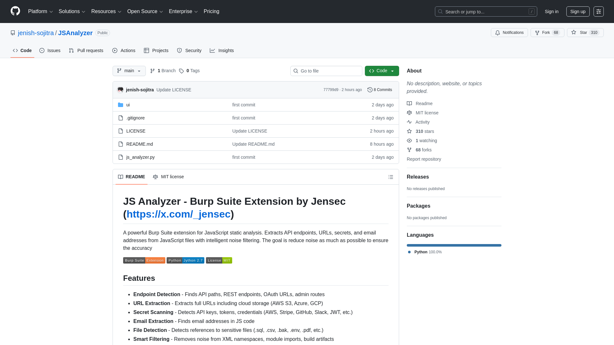The image size is (614, 345).
Task: Watch the repository via eye icon
Action: pos(409,141)
